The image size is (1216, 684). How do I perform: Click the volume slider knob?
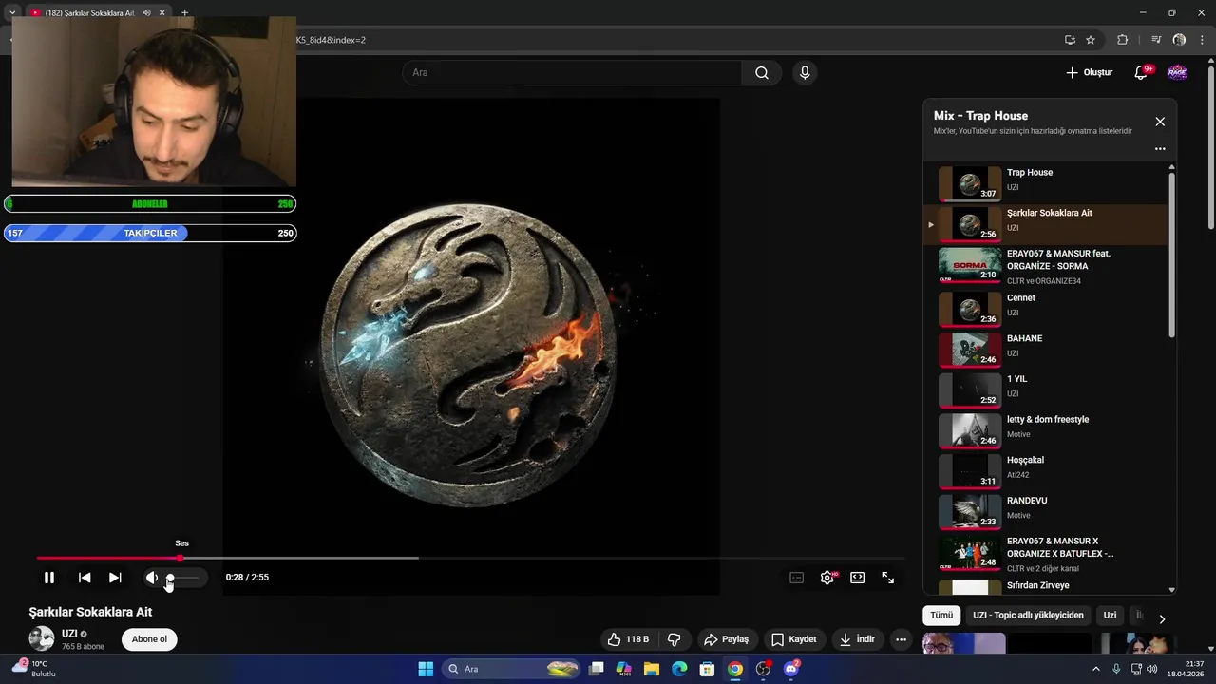click(170, 578)
